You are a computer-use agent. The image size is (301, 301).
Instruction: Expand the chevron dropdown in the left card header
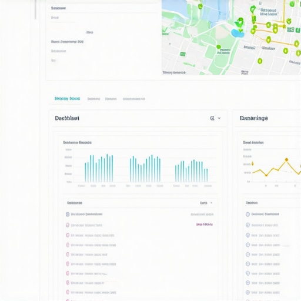click(219, 118)
